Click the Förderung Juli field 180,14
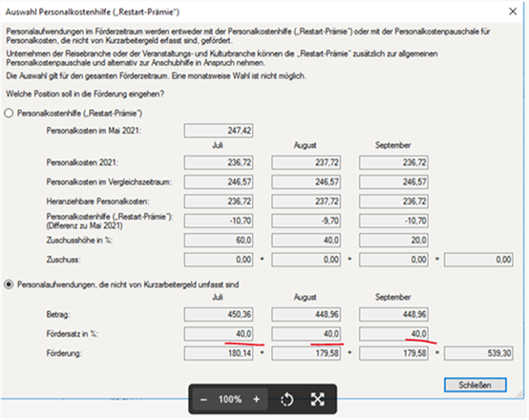Image resolution: width=529 pixels, height=420 pixels. coord(219,353)
